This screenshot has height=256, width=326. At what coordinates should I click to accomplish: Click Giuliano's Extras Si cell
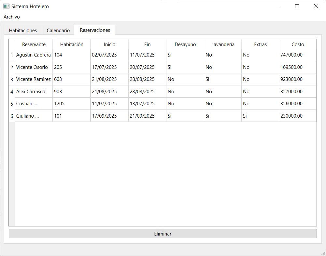pyautogui.click(x=260, y=116)
